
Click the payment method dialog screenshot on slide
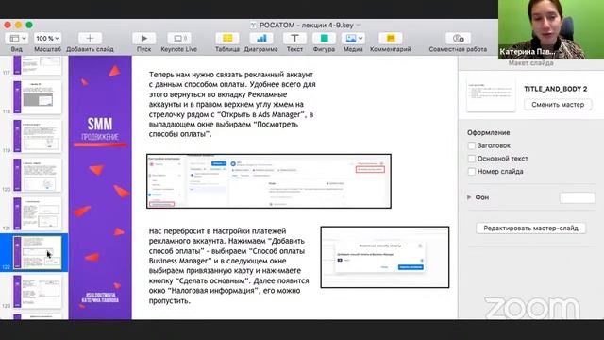pyautogui.click(x=385, y=257)
